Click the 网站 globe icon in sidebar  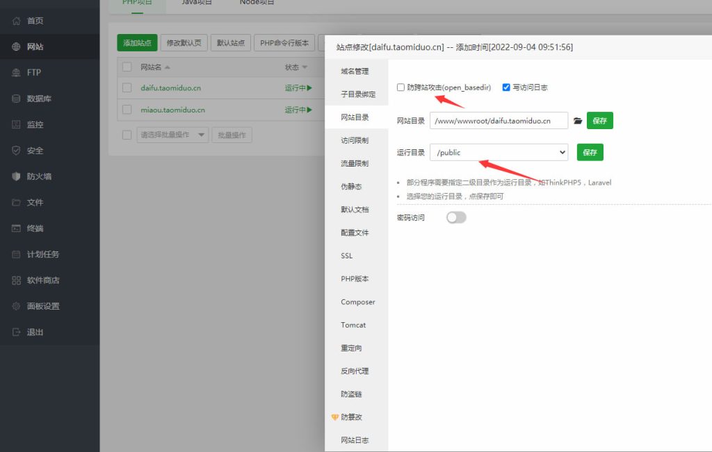click(17, 47)
